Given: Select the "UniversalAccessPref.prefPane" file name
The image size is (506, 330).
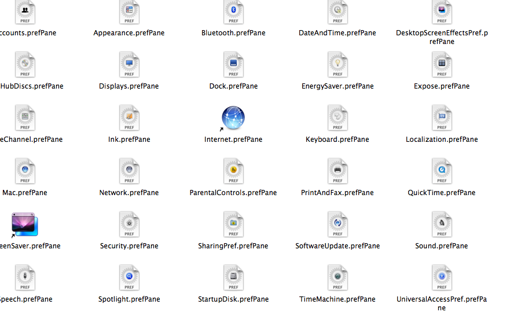Looking at the screenshot, I should point(442,303).
